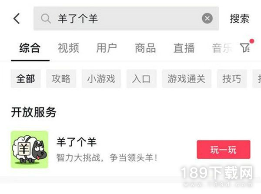
Task: Pick the 入口 filter chip
Action: 141,79
